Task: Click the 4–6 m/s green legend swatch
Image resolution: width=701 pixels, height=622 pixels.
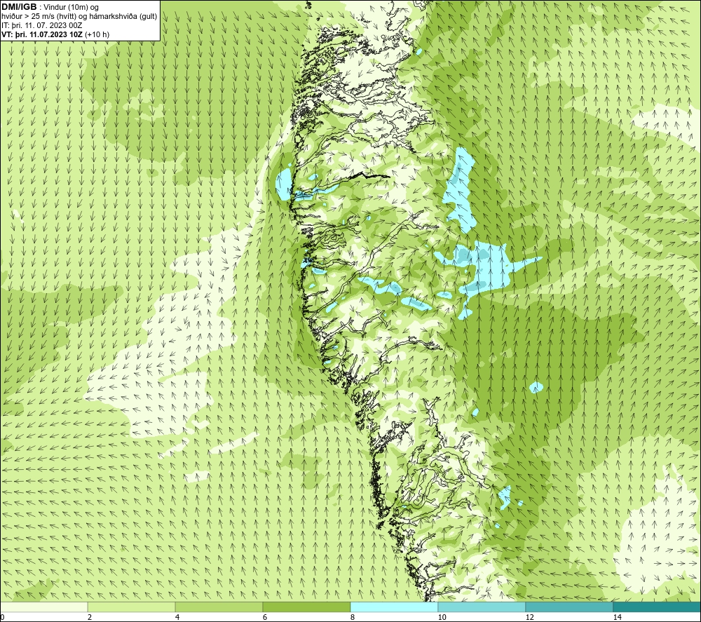Action: tap(219, 607)
